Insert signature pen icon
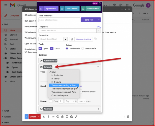 click(x=76, y=117)
